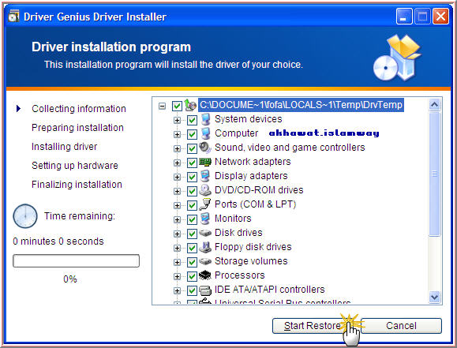This screenshot has width=457, height=348.
Task: Click the Storage volumes drive icon
Action: point(205,261)
